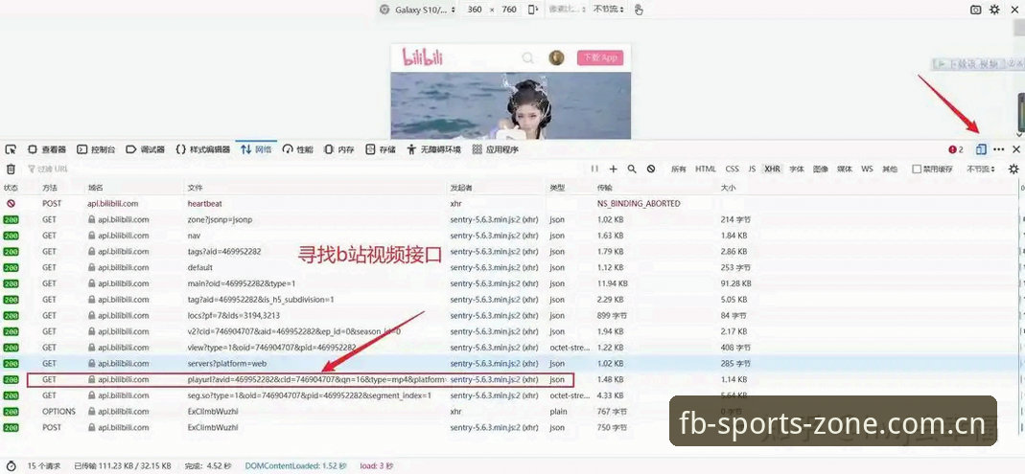
Task: Pause recording of the network log
Action: pyautogui.click(x=594, y=169)
